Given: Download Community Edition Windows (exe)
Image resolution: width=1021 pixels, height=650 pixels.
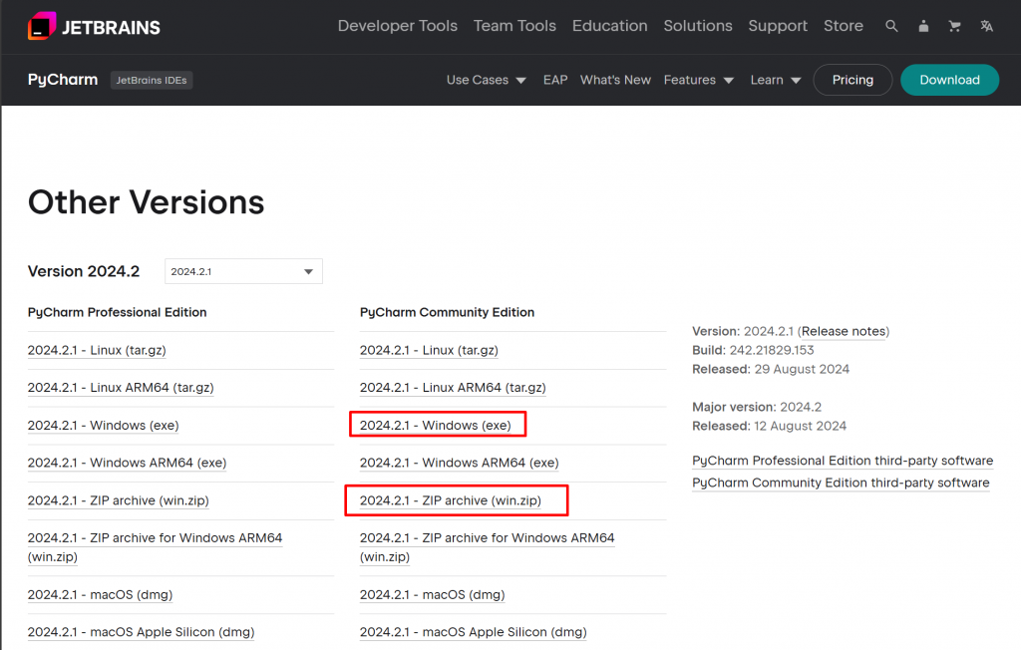Looking at the screenshot, I should click(436, 426).
